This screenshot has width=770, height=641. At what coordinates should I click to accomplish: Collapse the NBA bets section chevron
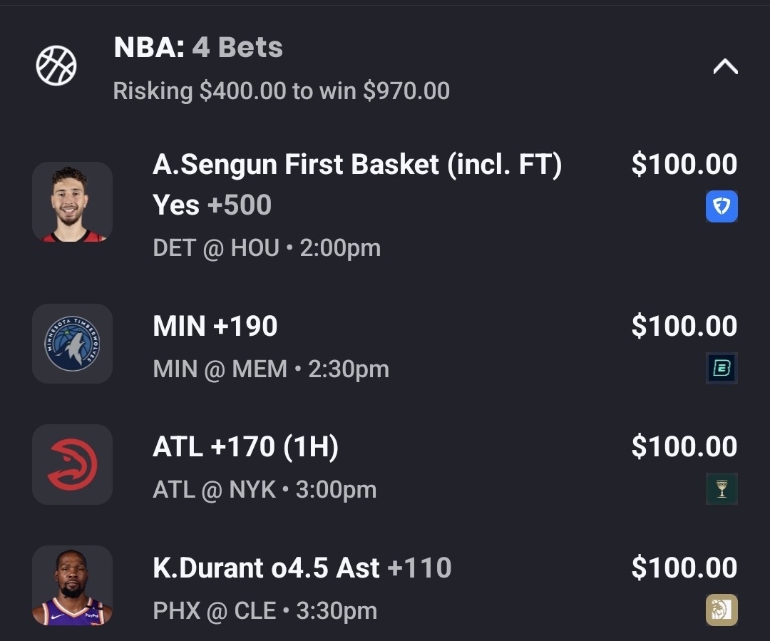pos(725,67)
